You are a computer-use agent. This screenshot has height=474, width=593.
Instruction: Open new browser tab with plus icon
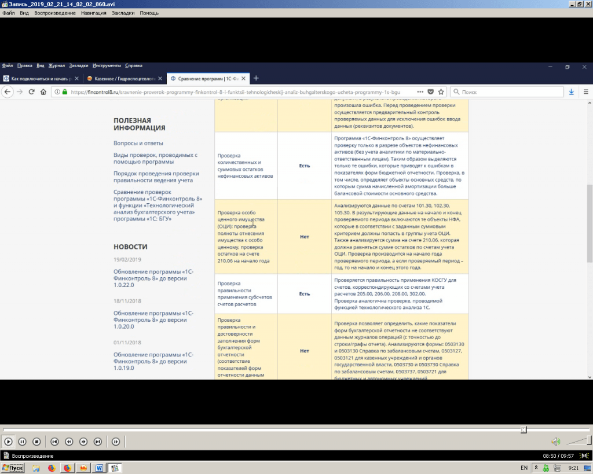click(256, 78)
